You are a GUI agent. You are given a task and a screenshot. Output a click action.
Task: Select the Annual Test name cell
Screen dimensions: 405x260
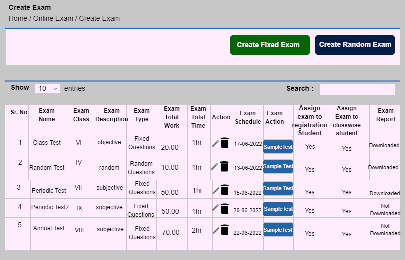[49, 228]
